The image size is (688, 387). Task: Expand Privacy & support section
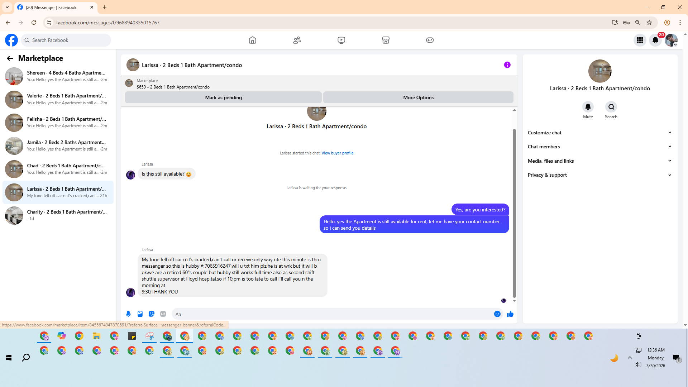tap(600, 175)
